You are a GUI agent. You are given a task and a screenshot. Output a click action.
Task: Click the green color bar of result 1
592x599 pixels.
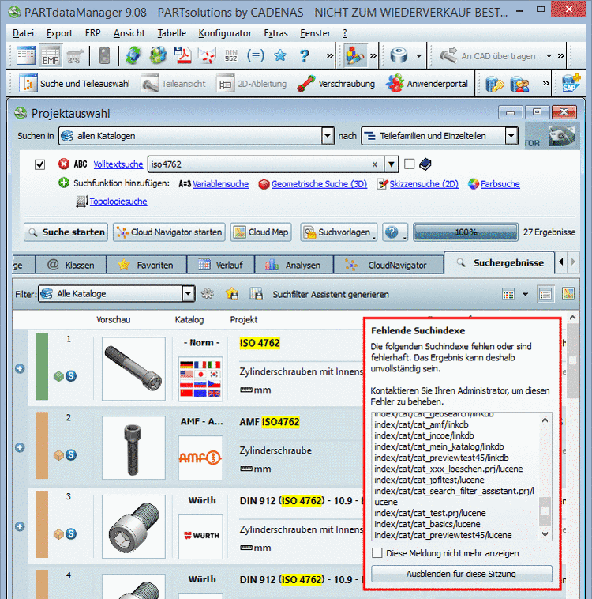click(42, 367)
